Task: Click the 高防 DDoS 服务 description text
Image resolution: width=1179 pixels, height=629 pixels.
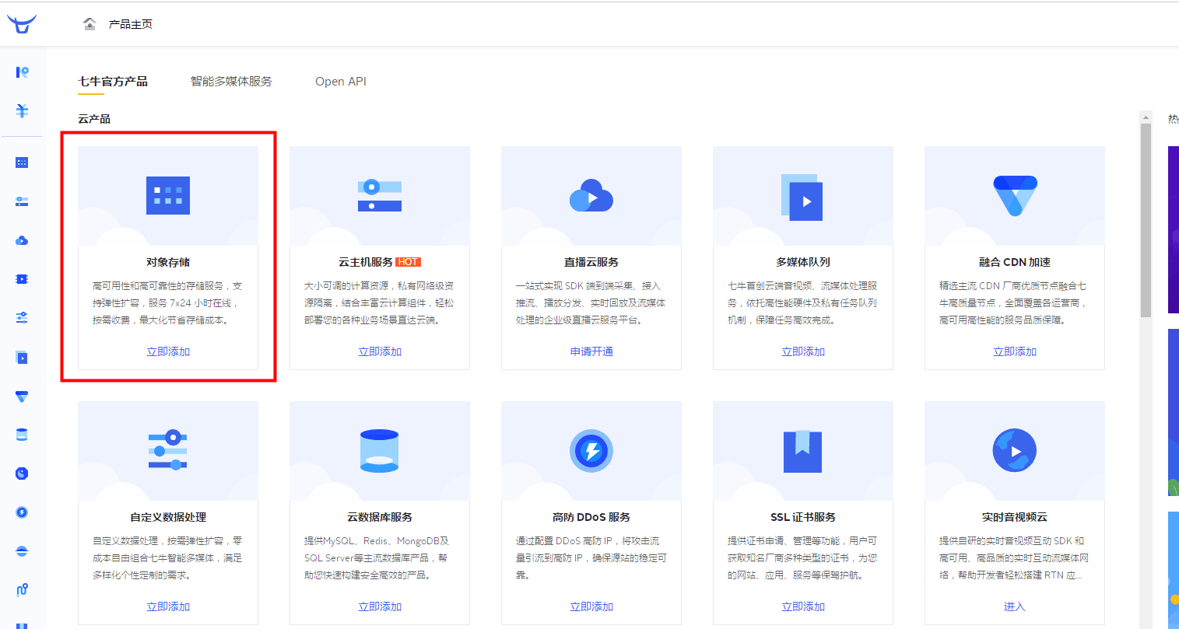Action: pyautogui.click(x=591, y=558)
